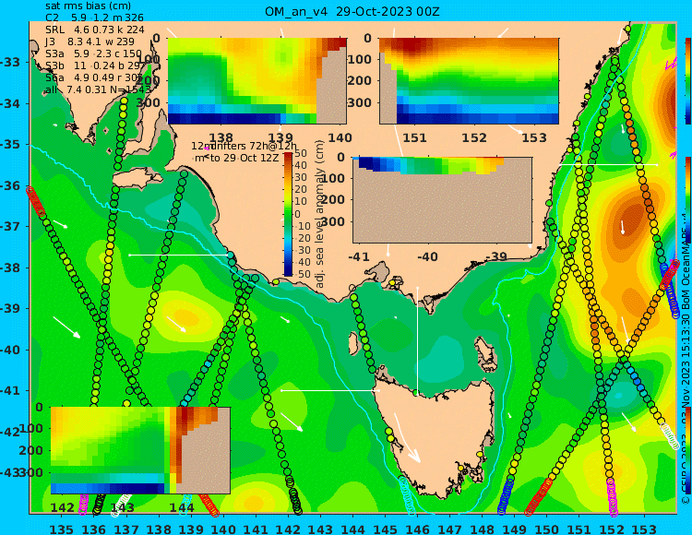Select the 'all 7.4 0.31 N=1543' summary row
692x535 pixels.
98,90
